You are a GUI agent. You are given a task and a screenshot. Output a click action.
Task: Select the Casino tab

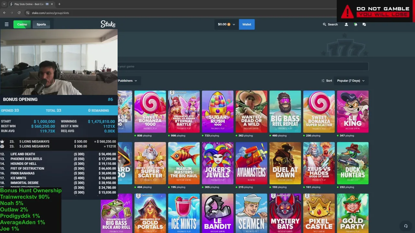click(x=22, y=24)
